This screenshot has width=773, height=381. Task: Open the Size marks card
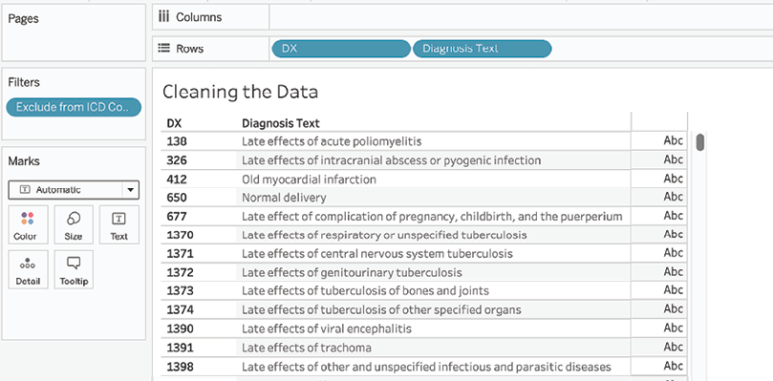(x=74, y=224)
